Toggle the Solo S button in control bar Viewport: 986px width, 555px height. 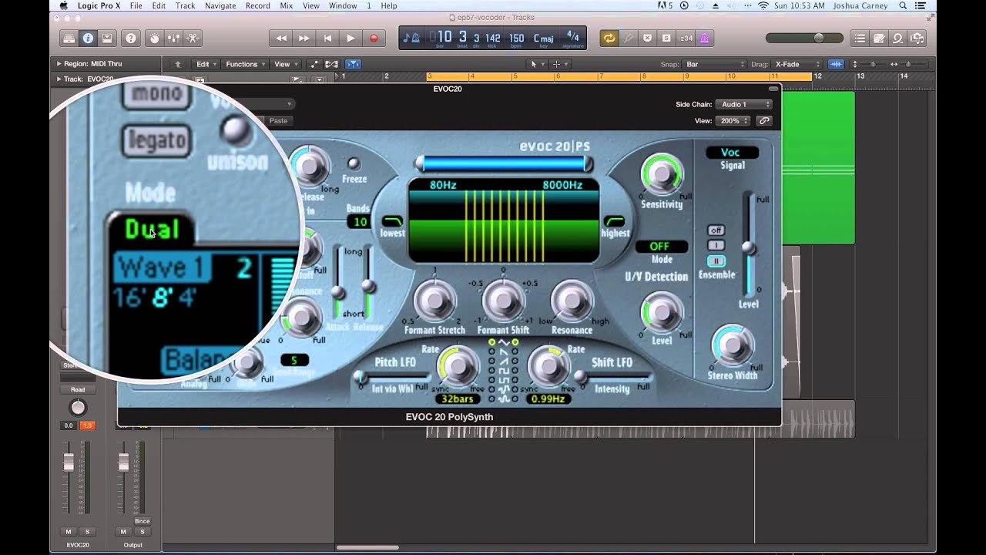[x=666, y=38]
